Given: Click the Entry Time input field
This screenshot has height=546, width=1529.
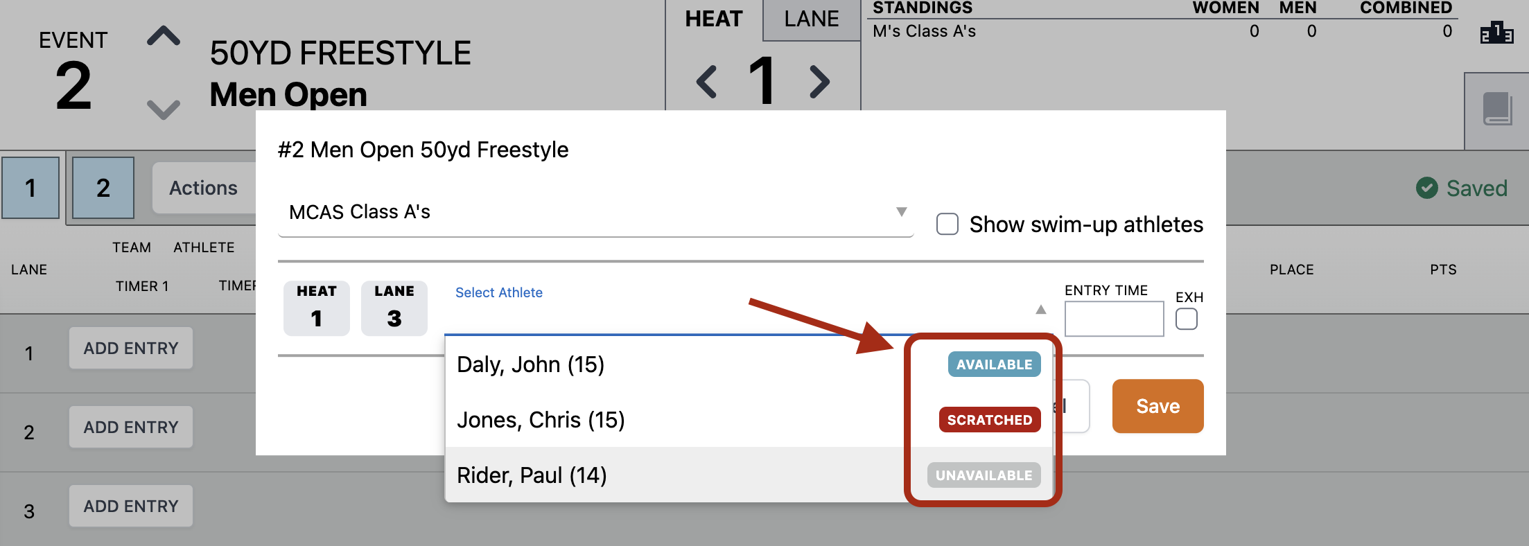Looking at the screenshot, I should tap(1114, 319).
